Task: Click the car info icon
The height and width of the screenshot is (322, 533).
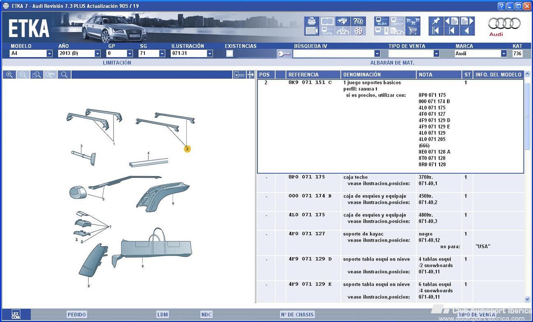Action: click(343, 31)
